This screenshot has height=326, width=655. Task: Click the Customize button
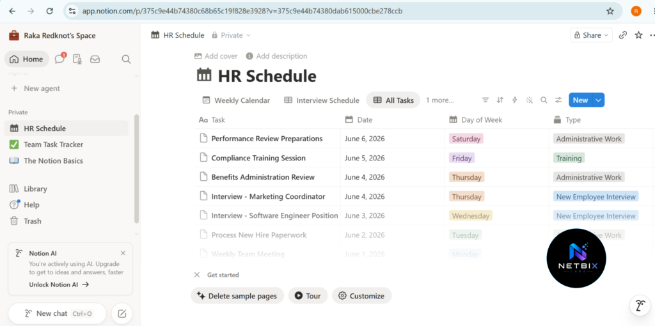tap(361, 296)
